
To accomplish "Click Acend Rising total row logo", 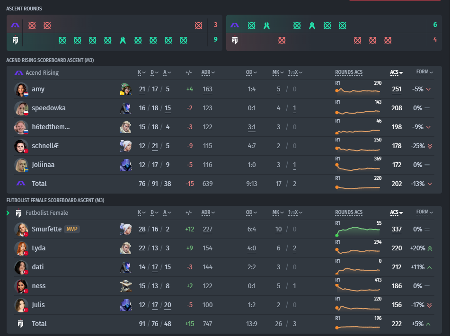I will point(21,183).
